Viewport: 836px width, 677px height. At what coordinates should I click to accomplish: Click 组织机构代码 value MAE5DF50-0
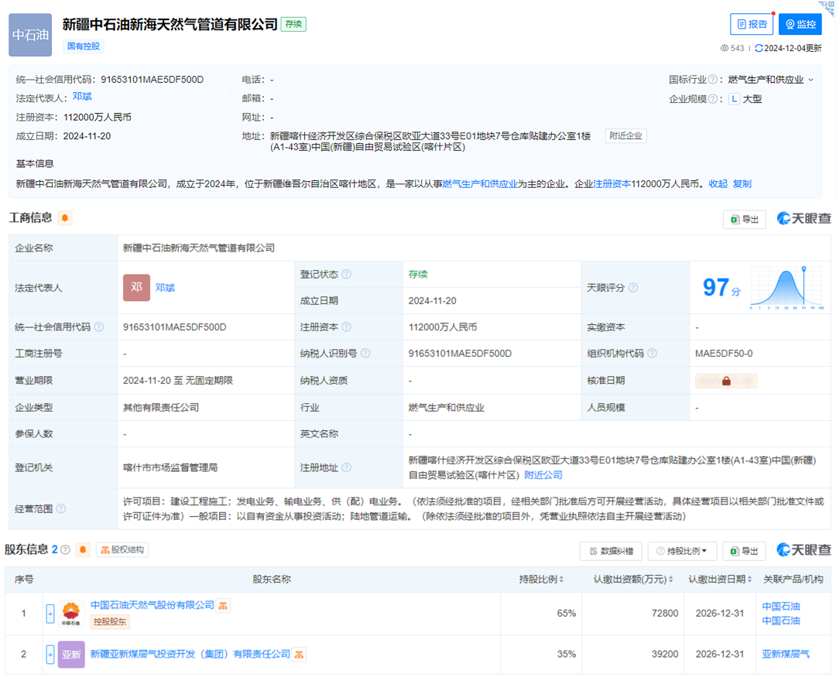click(x=724, y=354)
